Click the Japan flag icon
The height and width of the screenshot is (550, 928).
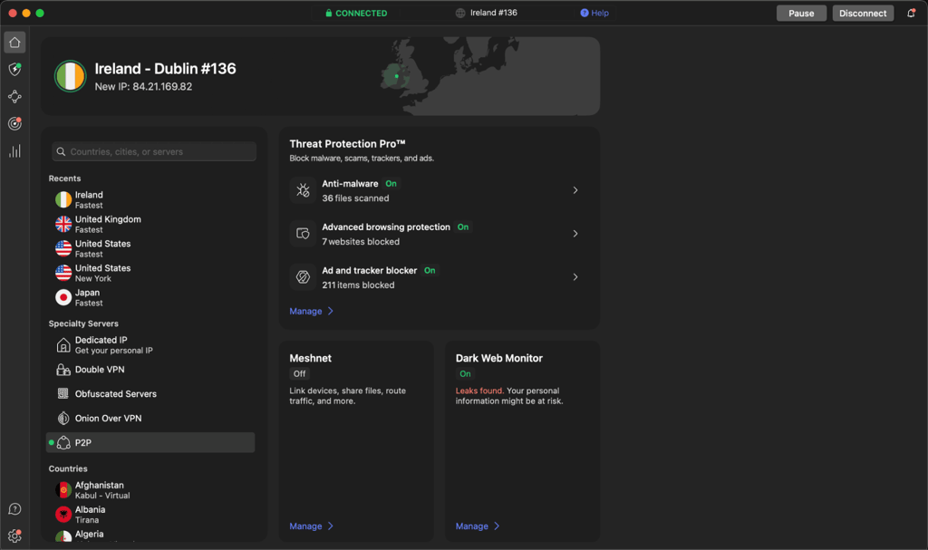click(x=63, y=297)
